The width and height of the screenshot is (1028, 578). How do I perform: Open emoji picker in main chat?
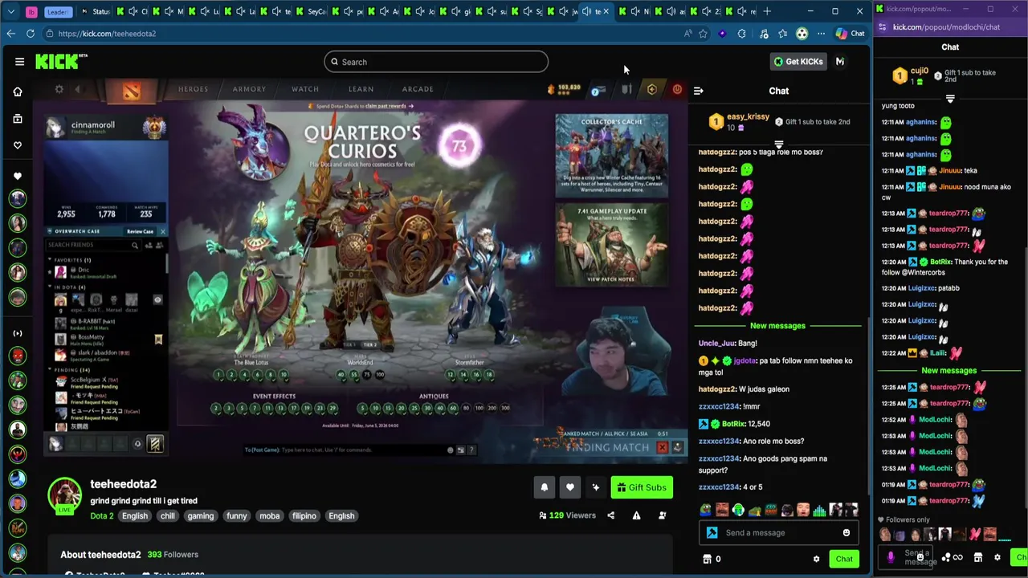click(846, 533)
